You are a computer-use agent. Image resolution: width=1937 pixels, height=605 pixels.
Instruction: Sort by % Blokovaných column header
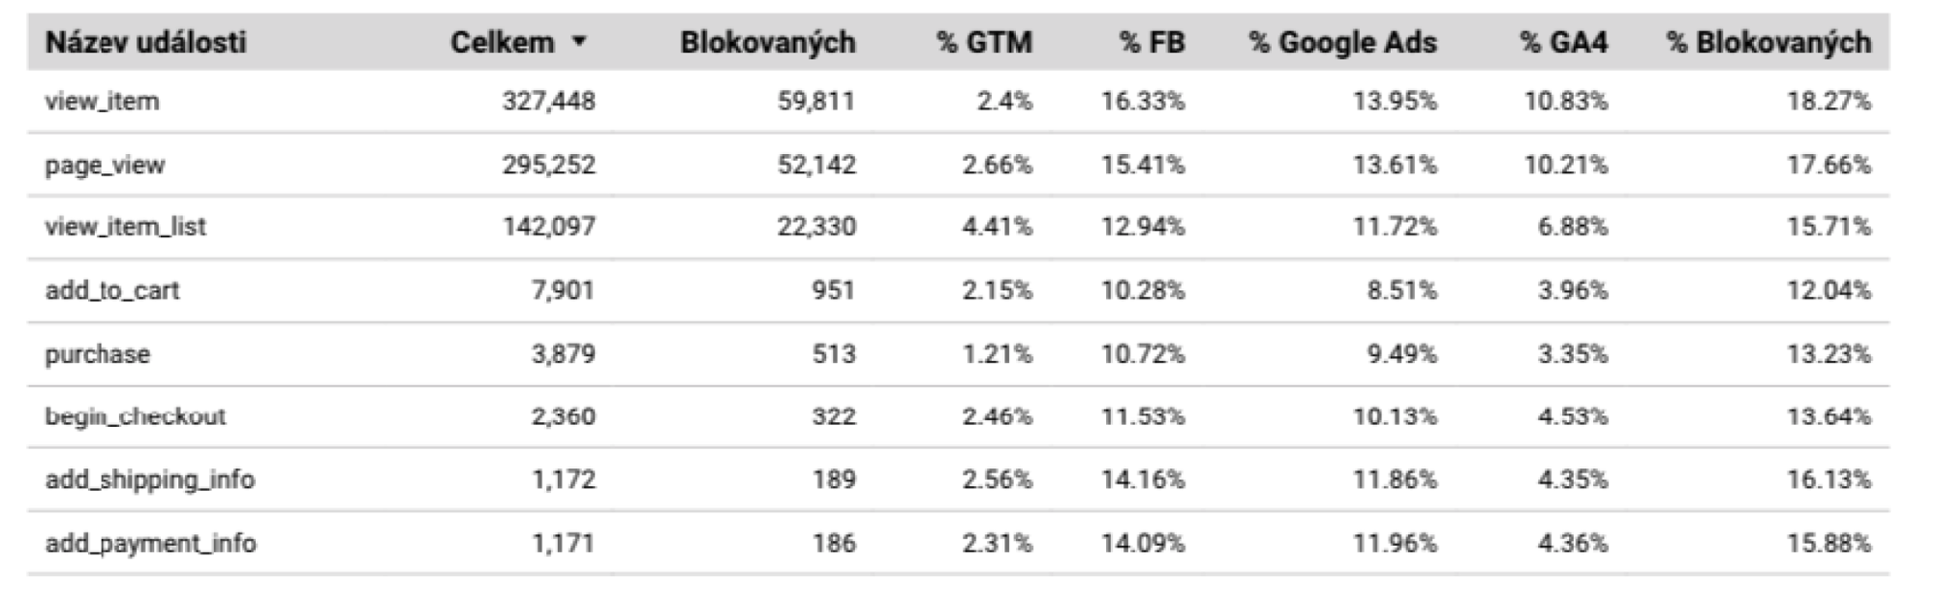1768,43
